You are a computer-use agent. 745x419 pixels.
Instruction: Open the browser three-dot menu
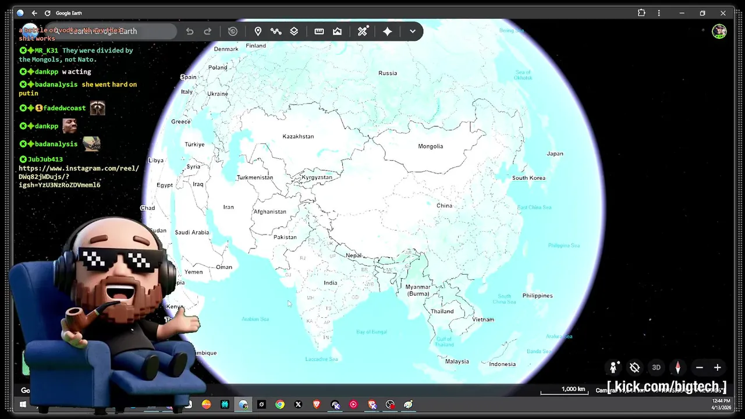[x=659, y=13]
